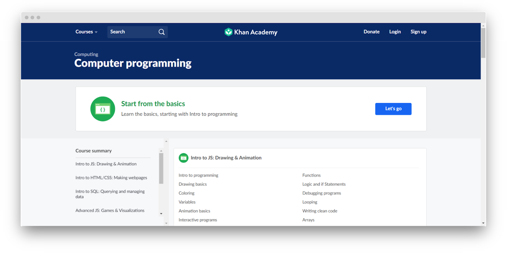The height and width of the screenshot is (256, 507).
Task: Click the Course summary sidebar scroll down arrow
Action: tap(161, 214)
